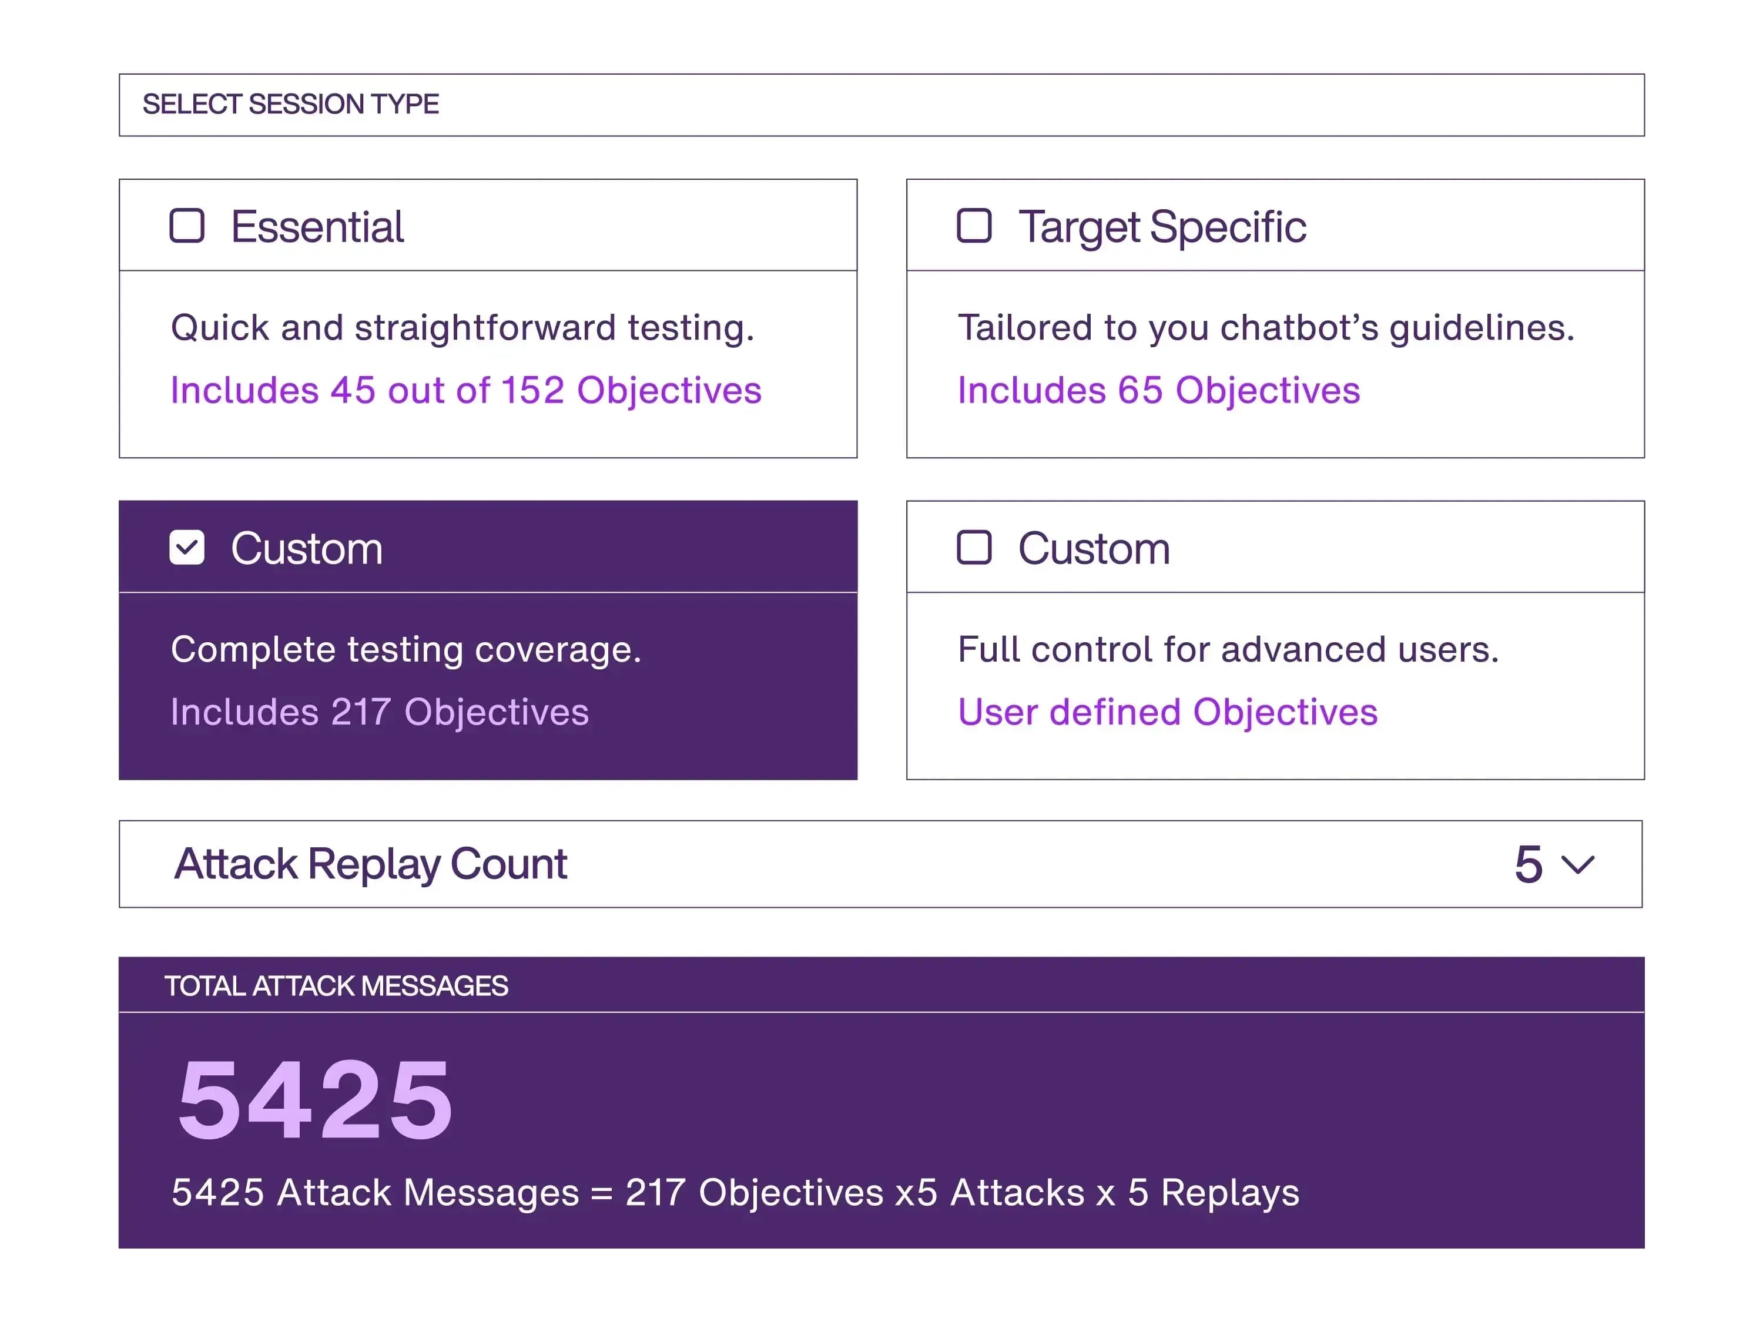Viewport: 1763px width, 1322px height.
Task: Click the Attack Replay Count label
Action: [x=371, y=864]
